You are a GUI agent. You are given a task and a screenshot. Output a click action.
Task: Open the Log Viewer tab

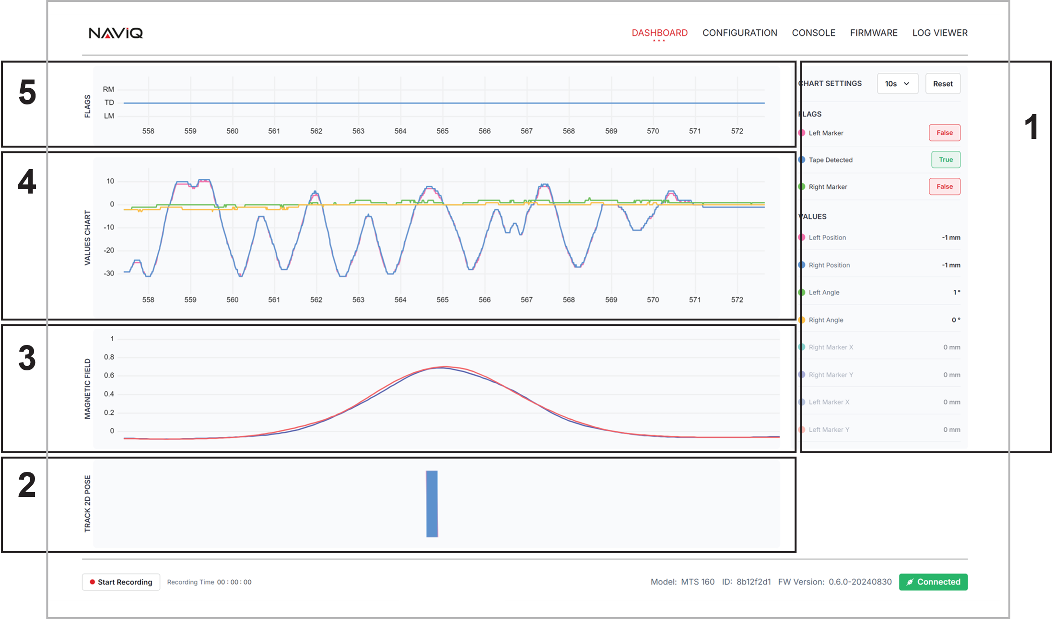939,33
